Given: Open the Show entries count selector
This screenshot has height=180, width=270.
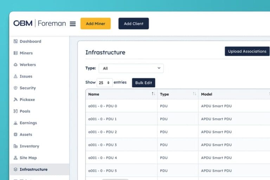Looking at the screenshot, I should [x=104, y=83].
